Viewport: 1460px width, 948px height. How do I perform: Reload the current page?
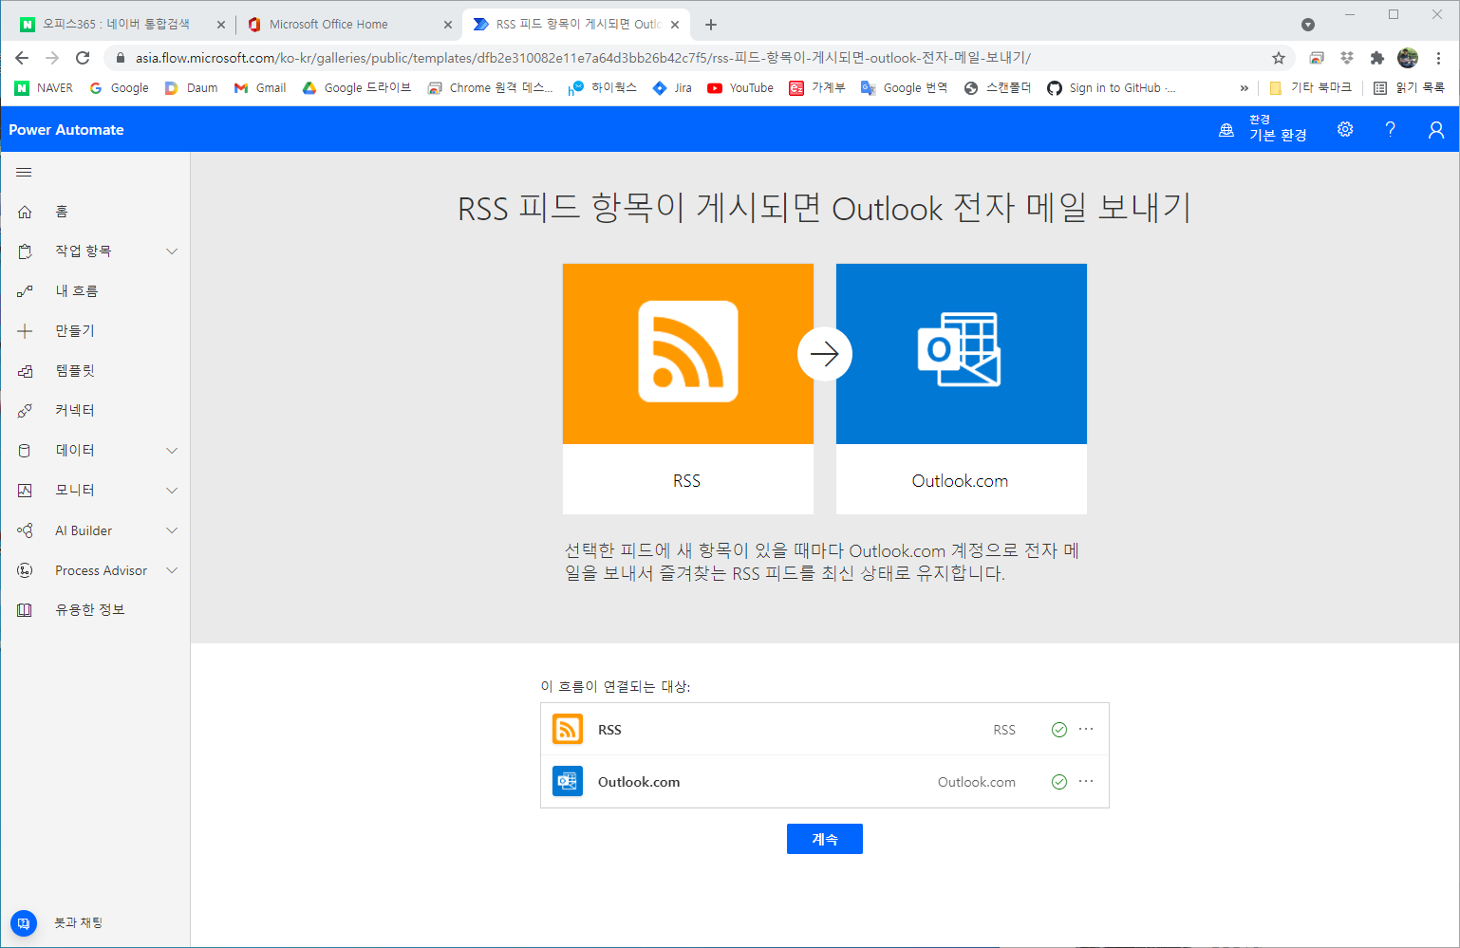tap(83, 58)
